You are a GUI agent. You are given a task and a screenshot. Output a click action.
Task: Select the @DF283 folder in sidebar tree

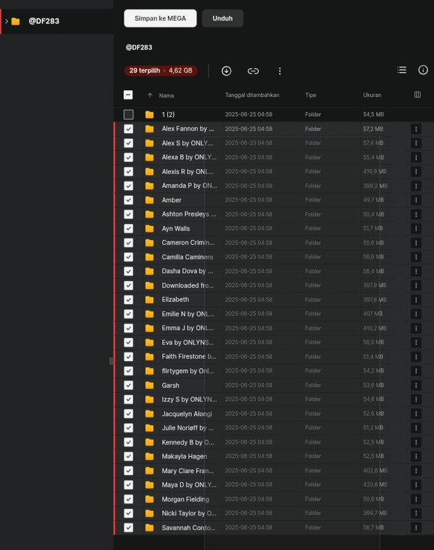57,21
